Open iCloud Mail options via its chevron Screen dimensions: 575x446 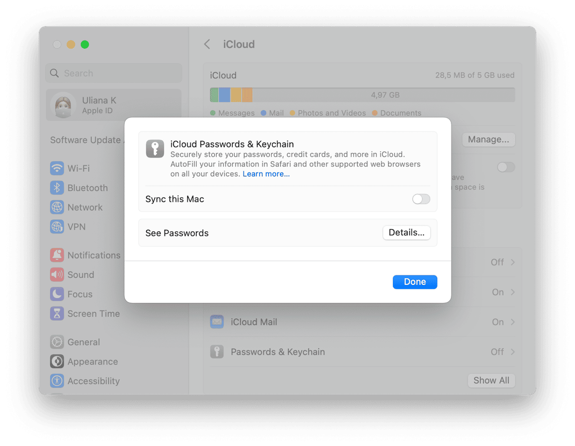point(513,322)
